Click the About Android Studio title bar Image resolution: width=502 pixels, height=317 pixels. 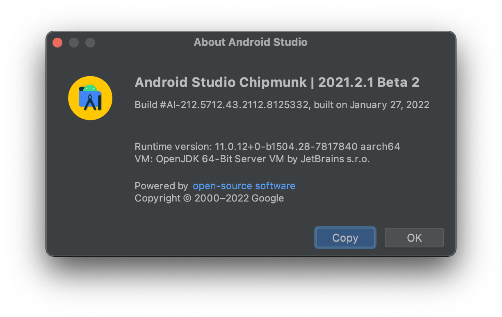coord(250,42)
